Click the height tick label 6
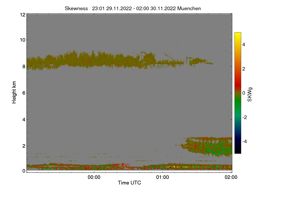Viewport: 305px width, 203px height. [x=24, y=93]
